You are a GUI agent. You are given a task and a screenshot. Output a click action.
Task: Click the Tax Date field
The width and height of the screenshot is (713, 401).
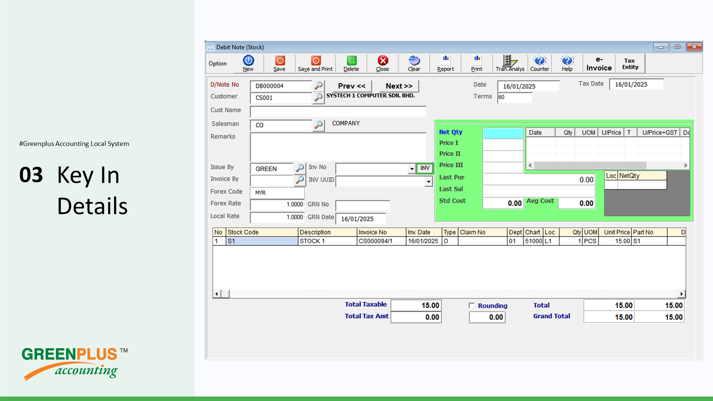(x=637, y=84)
